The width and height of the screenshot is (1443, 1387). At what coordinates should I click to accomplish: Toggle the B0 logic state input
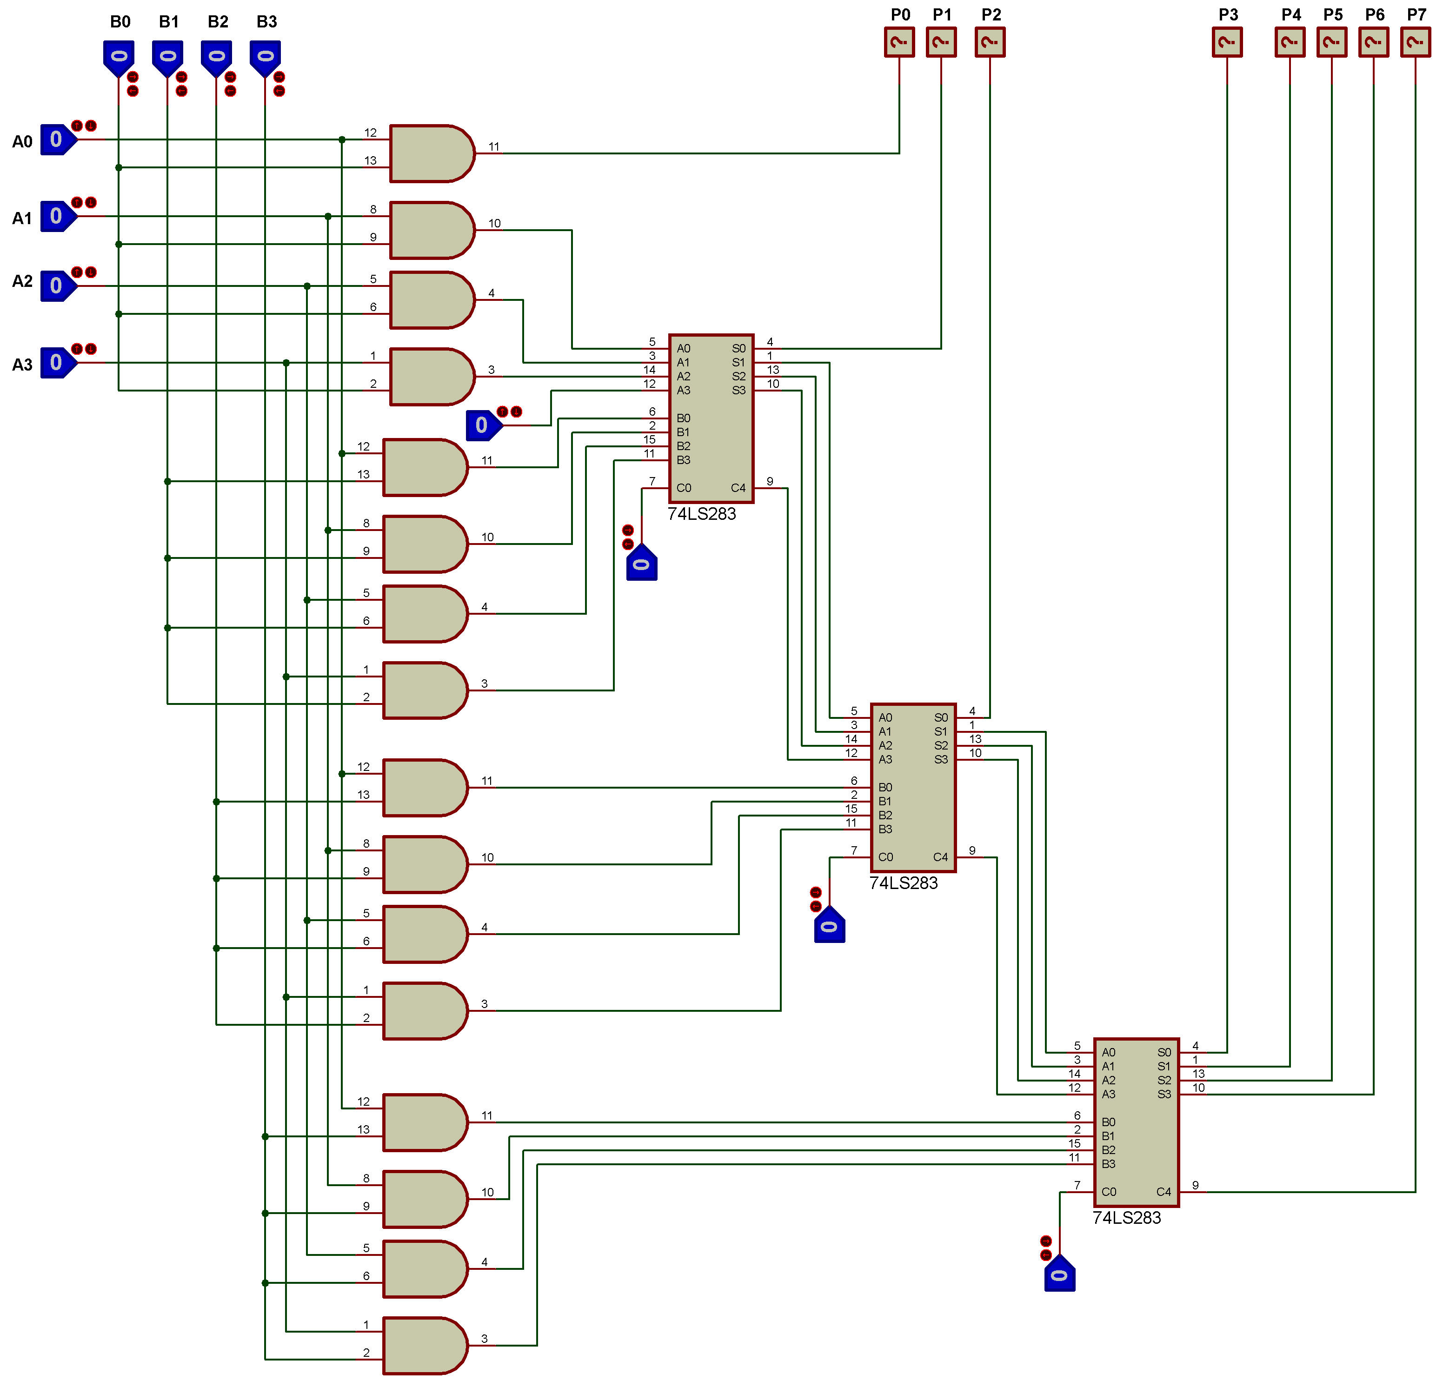pos(119,57)
